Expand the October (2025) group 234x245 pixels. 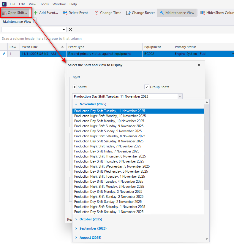(76, 219)
